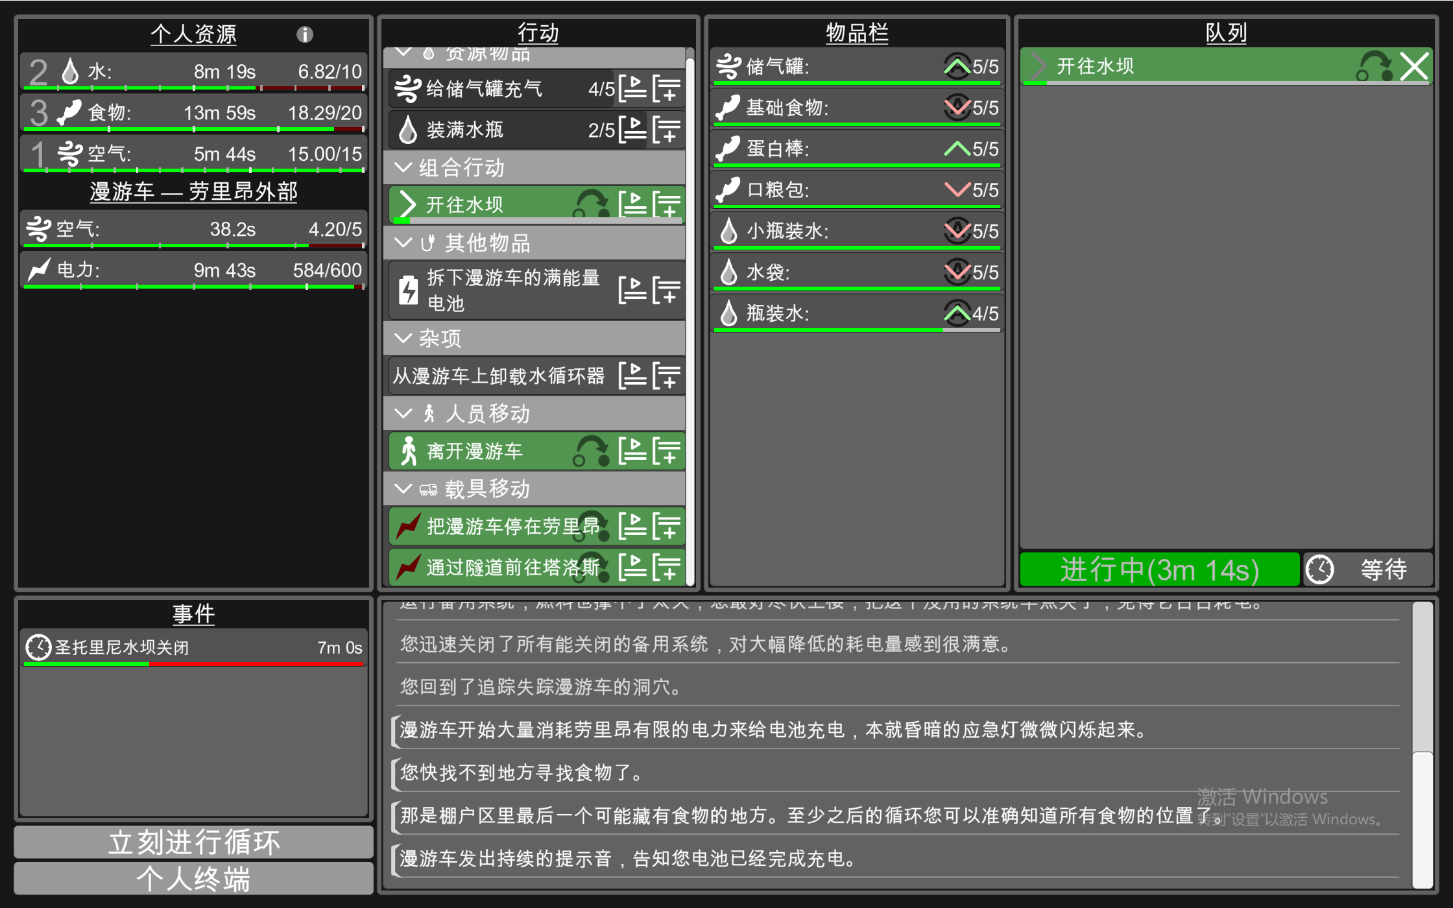Toggle 基础食物 priority arrow indicator
Image resolution: width=1453 pixels, height=908 pixels.
tap(957, 108)
